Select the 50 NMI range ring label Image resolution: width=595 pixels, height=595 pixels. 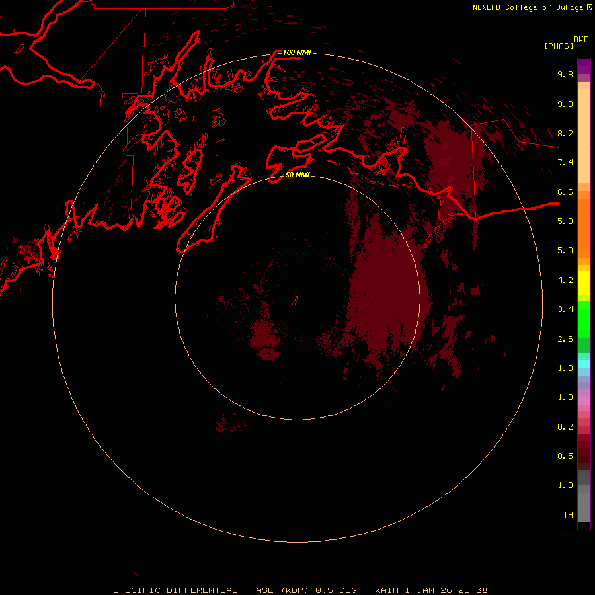tap(297, 175)
